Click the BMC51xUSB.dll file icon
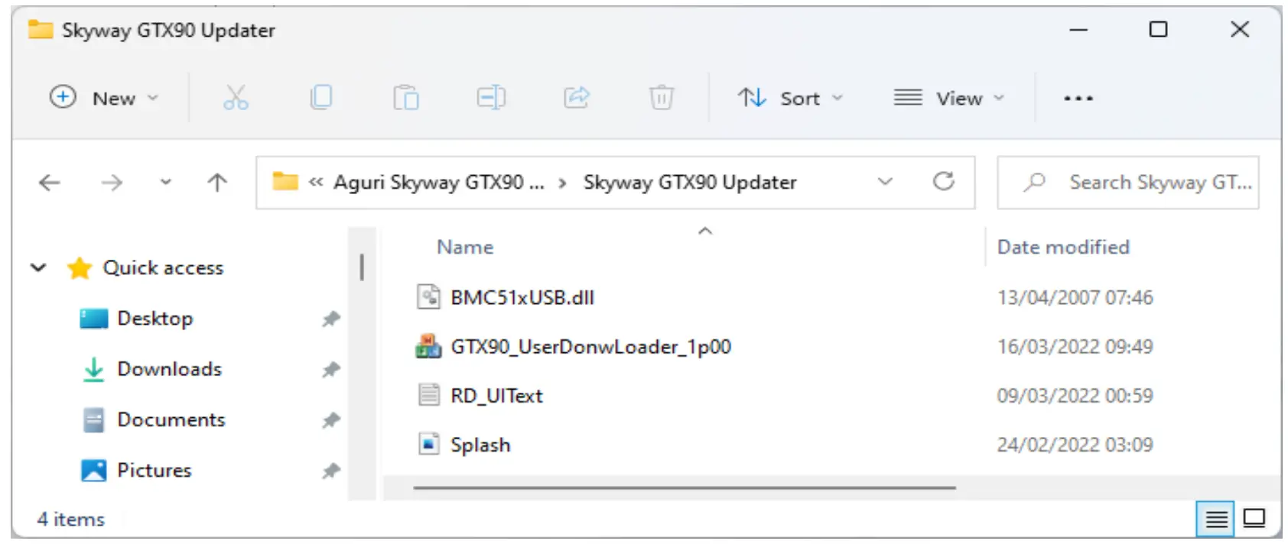This screenshot has height=544, width=1288. [x=429, y=296]
